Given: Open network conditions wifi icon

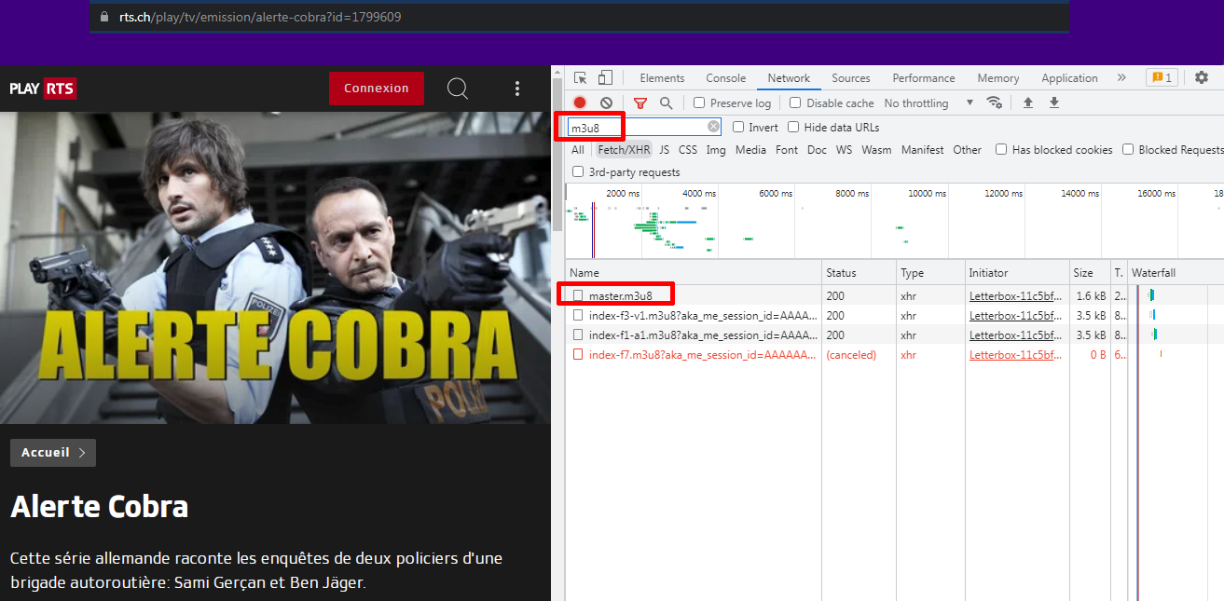Looking at the screenshot, I should [x=995, y=102].
